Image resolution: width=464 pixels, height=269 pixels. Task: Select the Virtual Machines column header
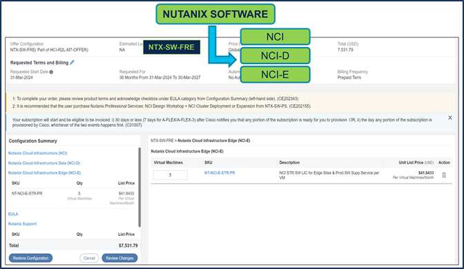168,163
